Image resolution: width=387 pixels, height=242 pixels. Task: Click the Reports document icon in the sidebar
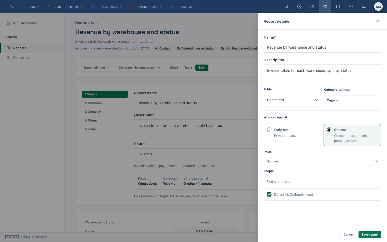[8, 48]
